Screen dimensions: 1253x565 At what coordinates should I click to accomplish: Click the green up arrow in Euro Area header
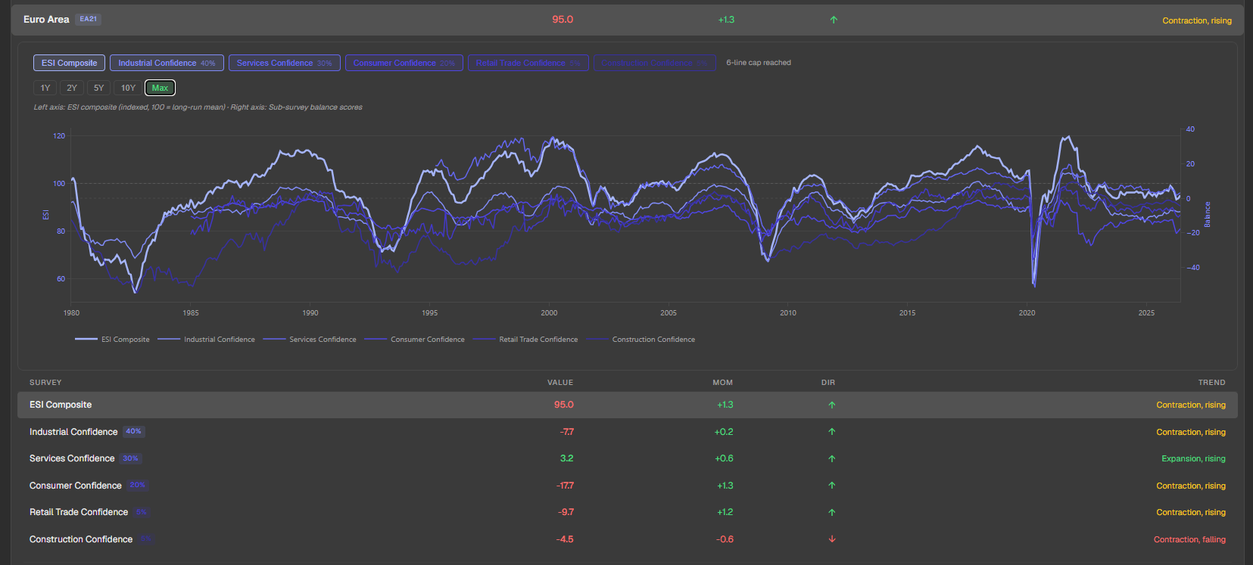click(834, 20)
